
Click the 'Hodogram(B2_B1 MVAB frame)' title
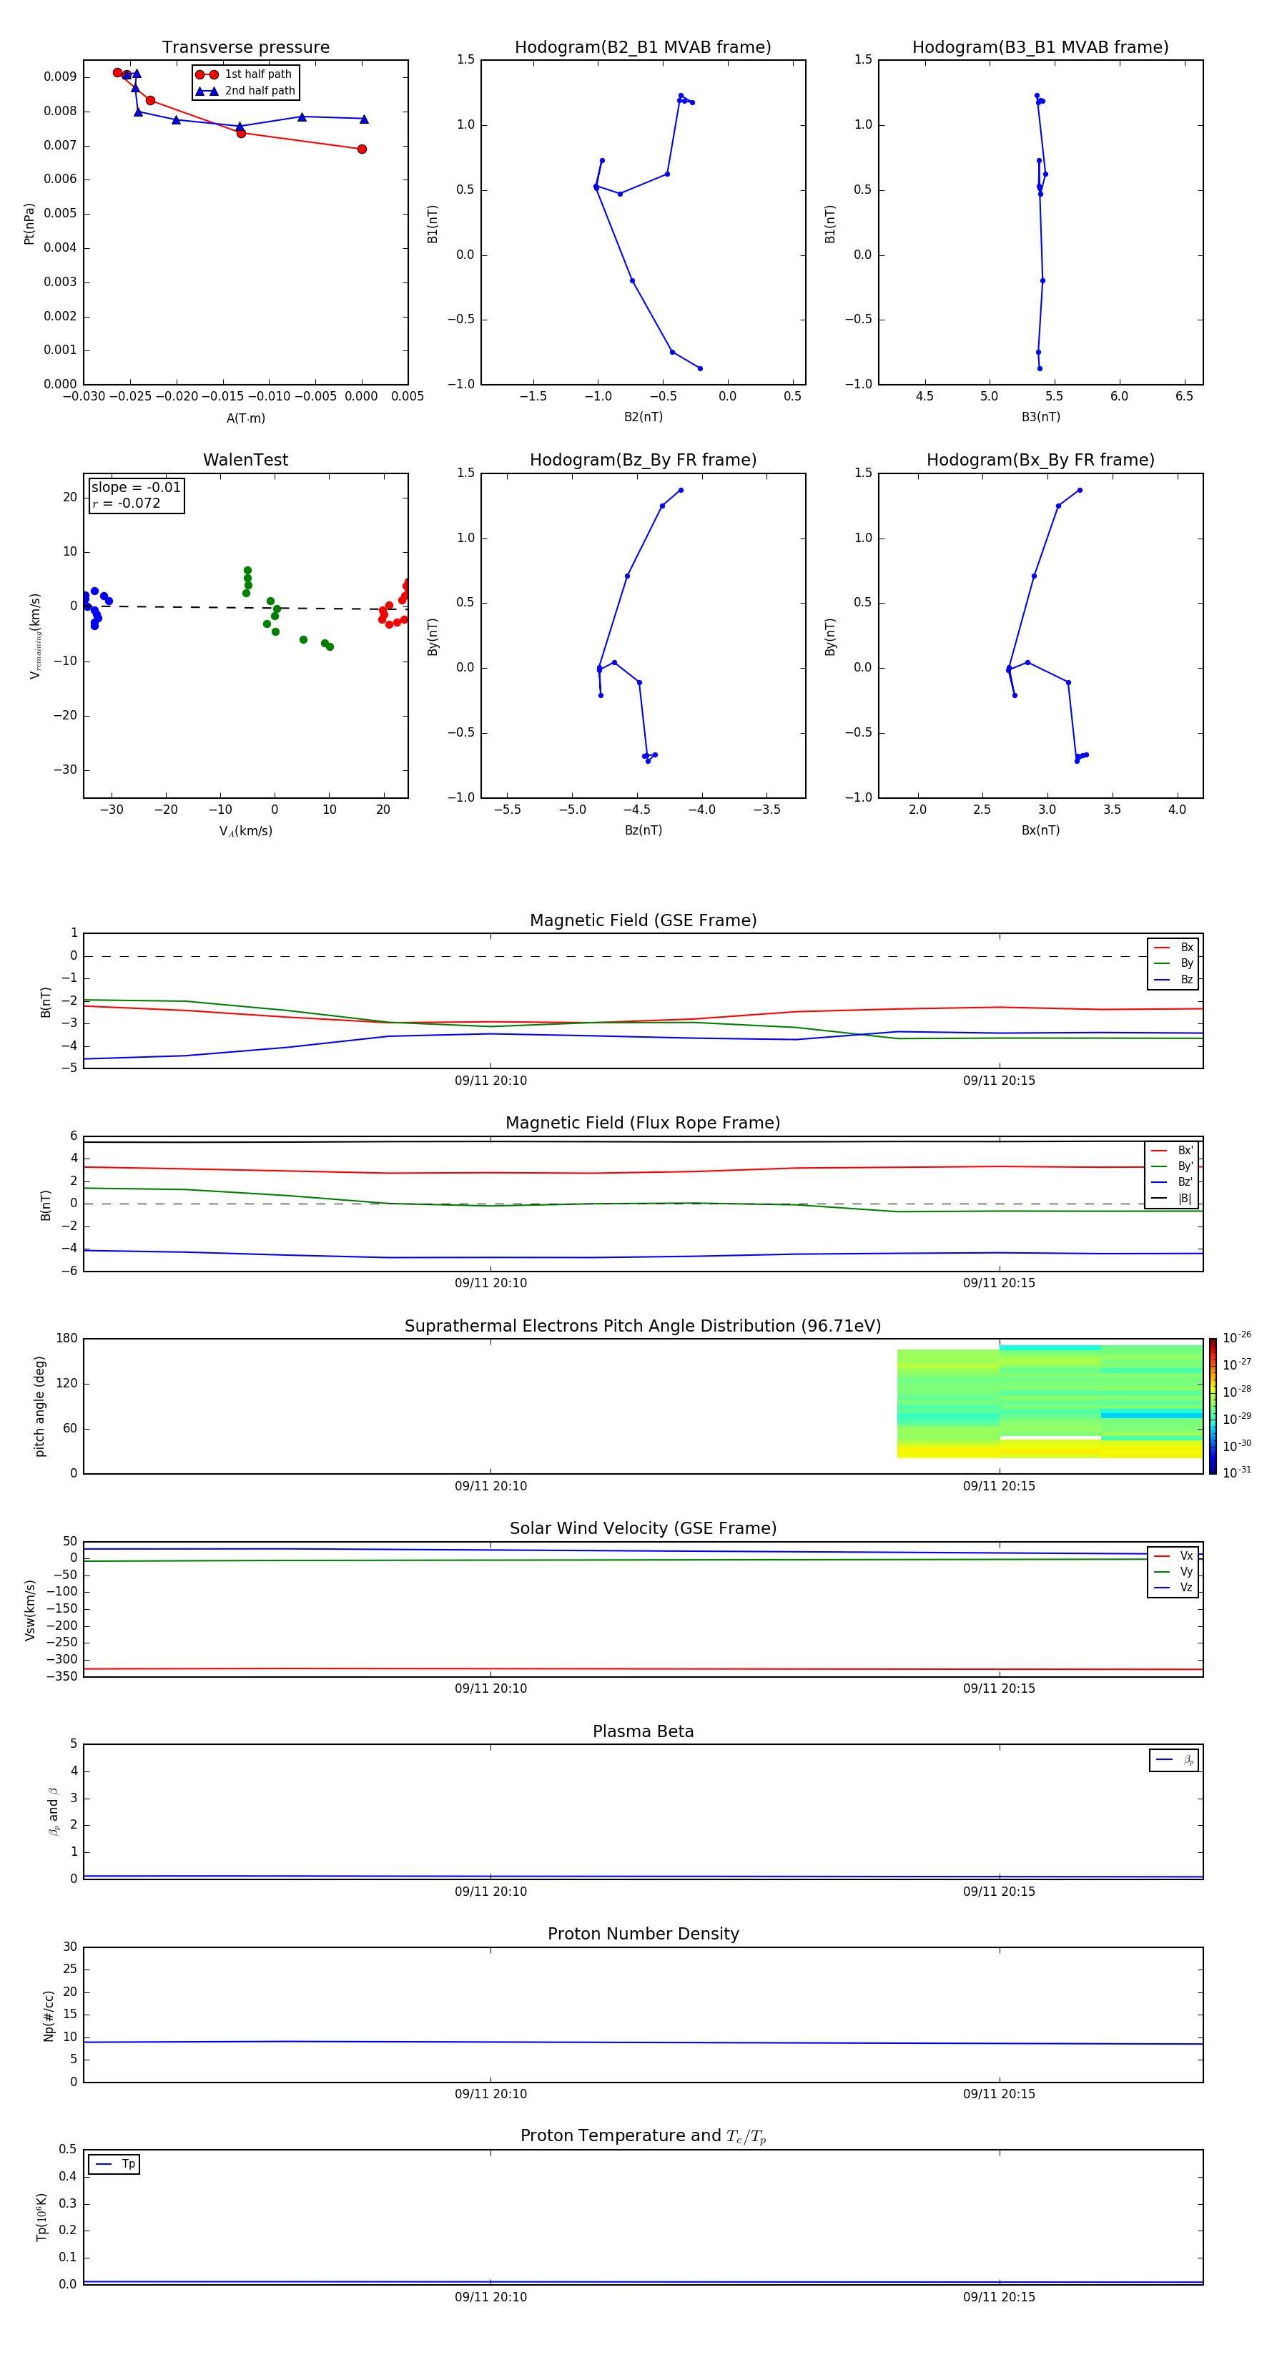tap(643, 48)
